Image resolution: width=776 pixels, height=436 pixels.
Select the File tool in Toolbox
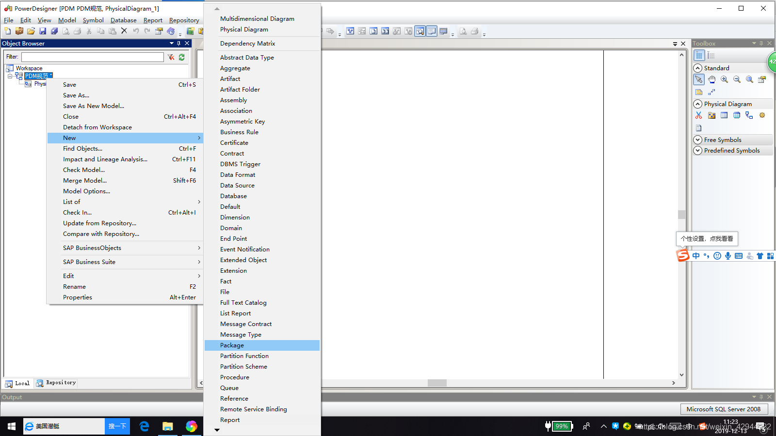[x=699, y=128]
